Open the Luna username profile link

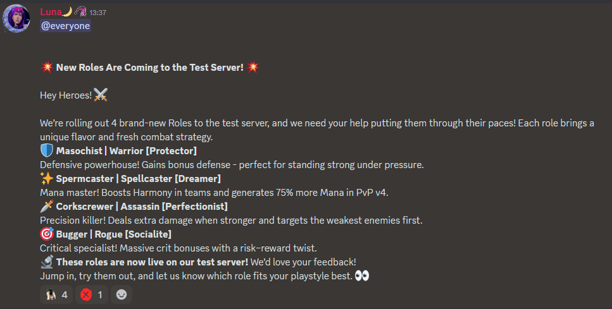coord(51,11)
